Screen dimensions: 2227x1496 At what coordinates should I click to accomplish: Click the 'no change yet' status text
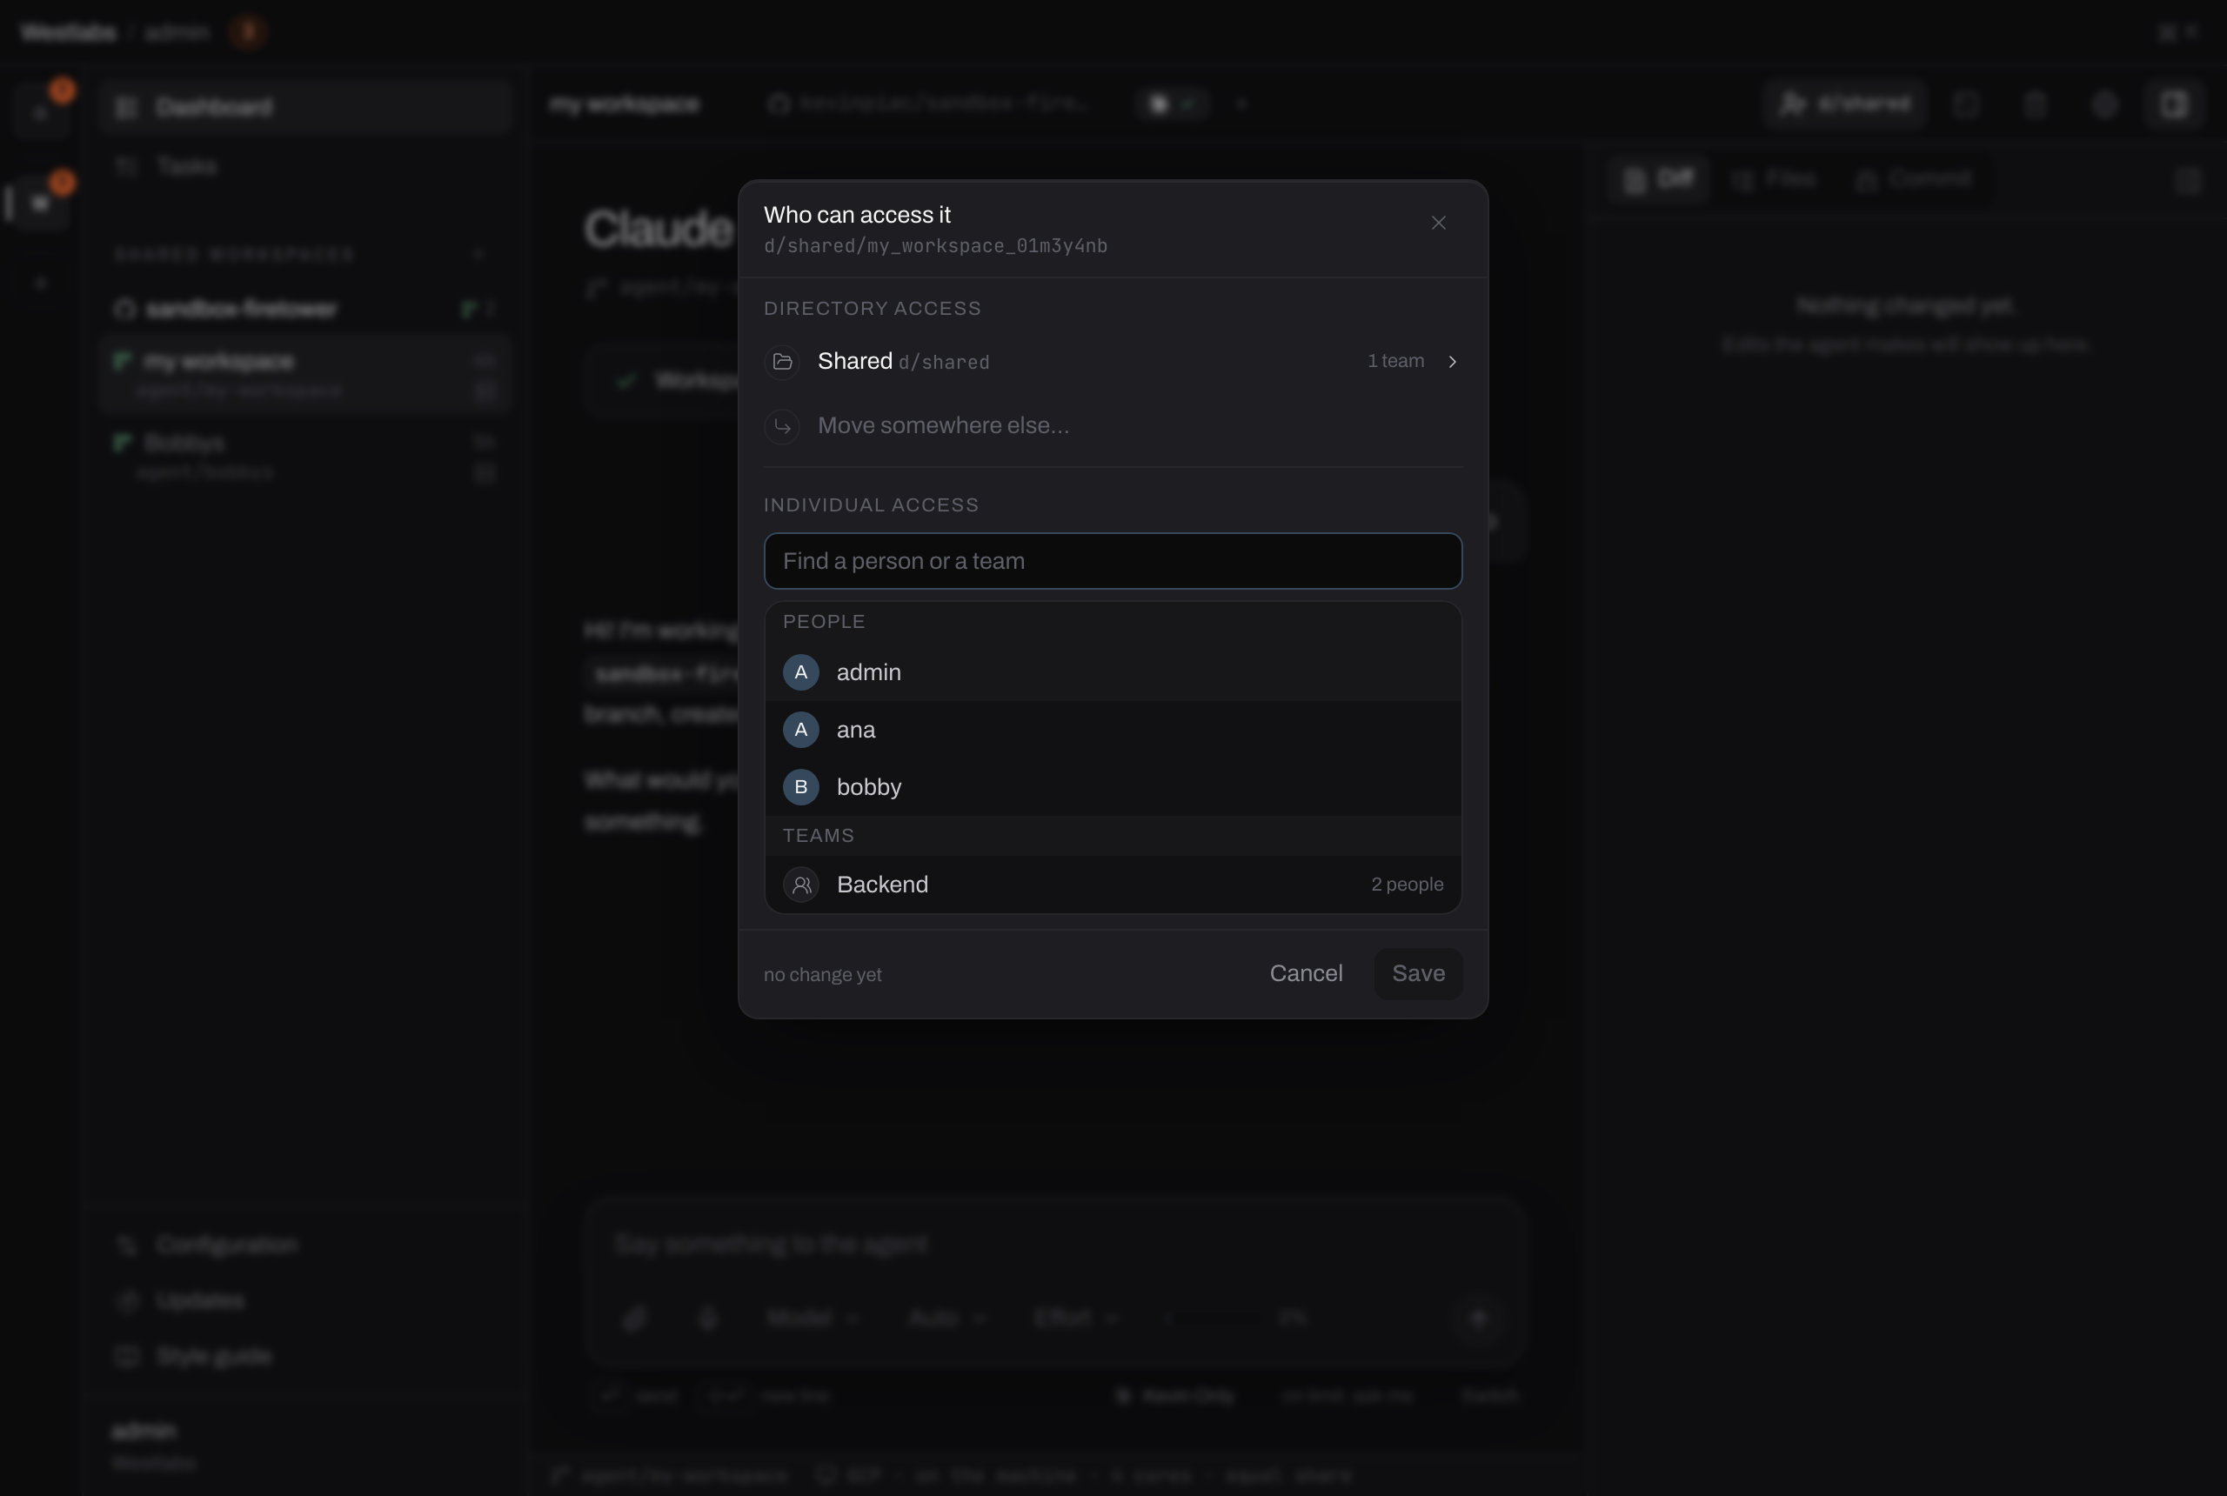tap(822, 975)
